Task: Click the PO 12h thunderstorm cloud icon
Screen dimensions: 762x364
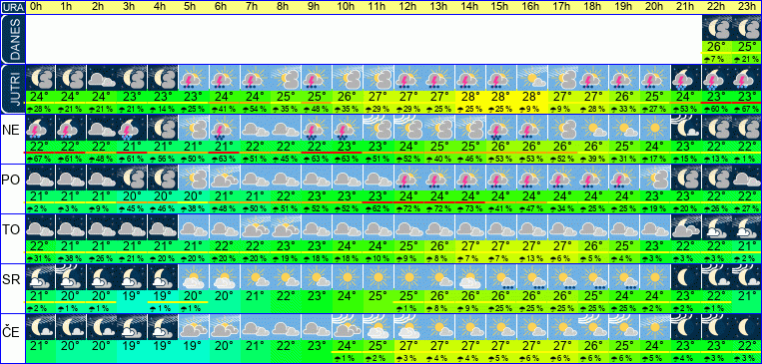Action: coord(408,178)
